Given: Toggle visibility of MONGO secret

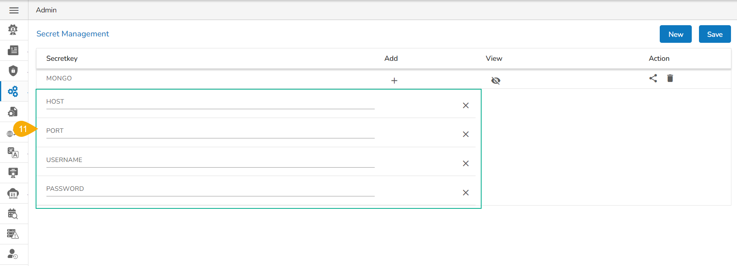Looking at the screenshot, I should (496, 81).
